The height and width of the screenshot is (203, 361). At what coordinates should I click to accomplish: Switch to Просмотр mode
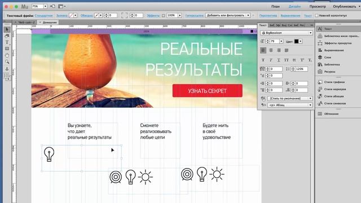click(318, 6)
